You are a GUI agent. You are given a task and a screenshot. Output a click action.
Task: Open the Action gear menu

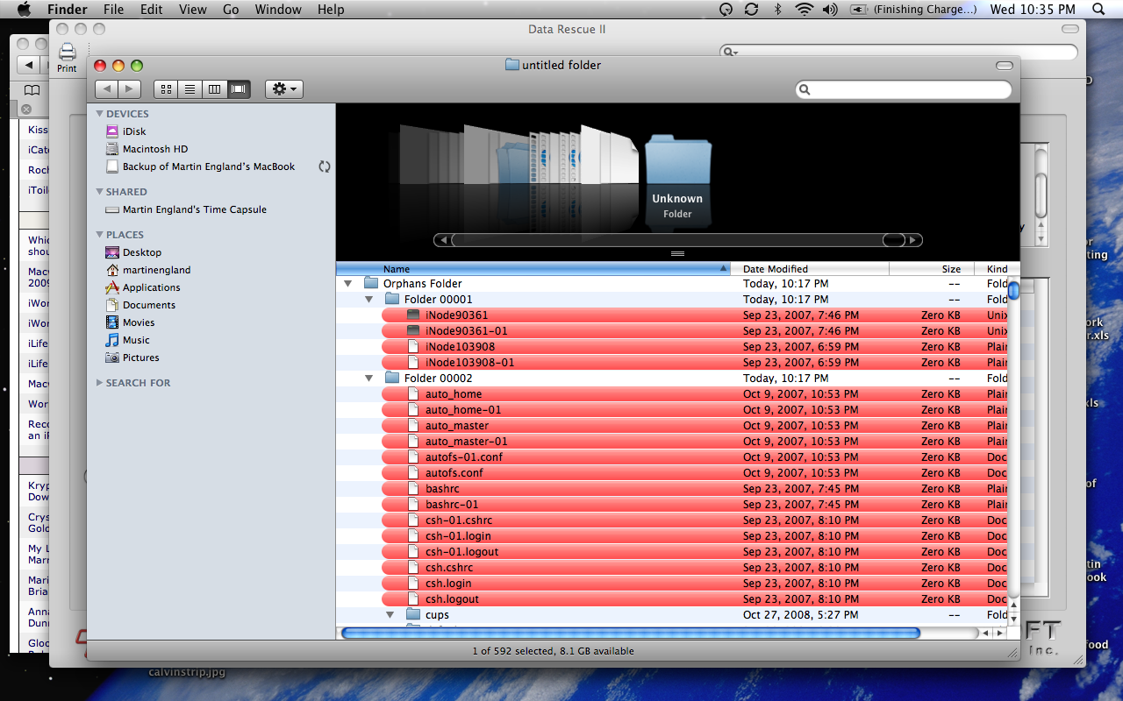pyautogui.click(x=283, y=89)
